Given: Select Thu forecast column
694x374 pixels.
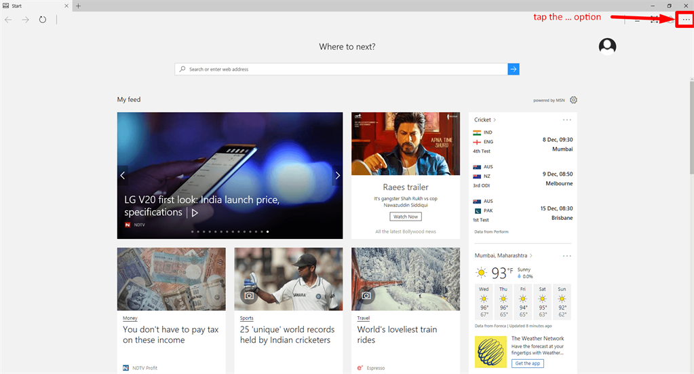Looking at the screenshot, I should pyautogui.click(x=503, y=302).
